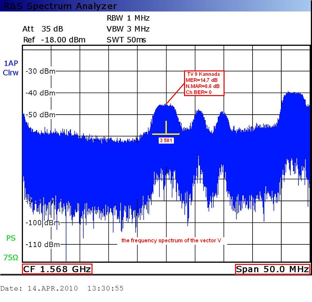Click the -50 dBm axis label
This screenshot has height=302, width=312.
pyautogui.click(x=40, y=115)
